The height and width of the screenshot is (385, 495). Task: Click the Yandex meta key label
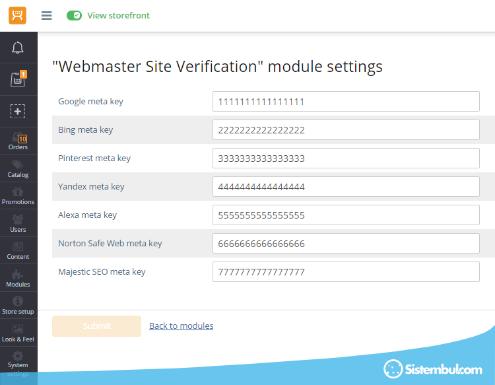(91, 187)
